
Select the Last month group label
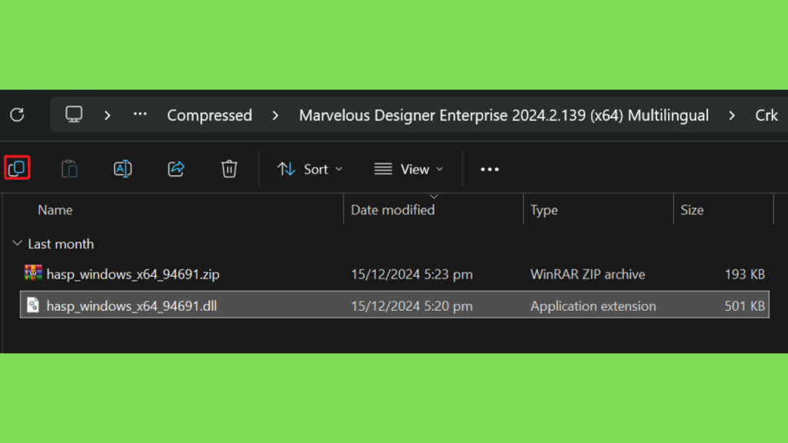61,244
